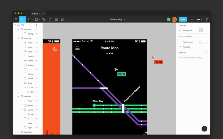This screenshot has height=139, width=223.
Task: Collapse the Step One layer
Action: point(18,38)
